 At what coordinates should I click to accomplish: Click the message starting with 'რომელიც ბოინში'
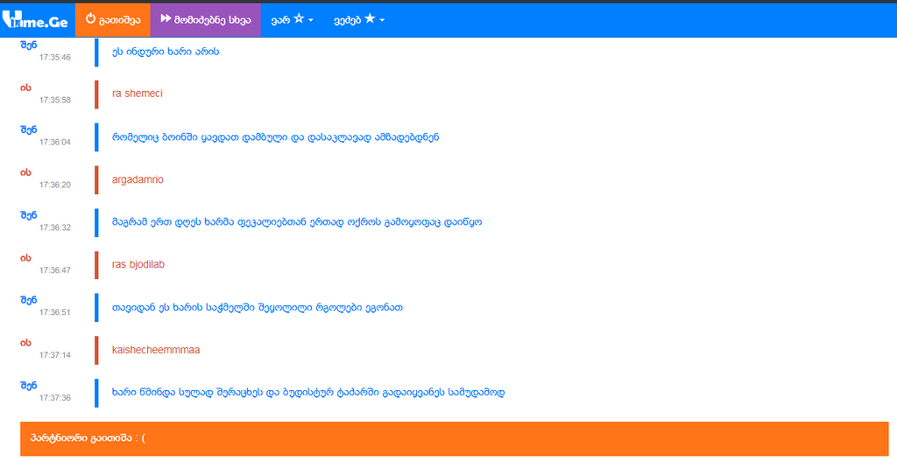(276, 137)
